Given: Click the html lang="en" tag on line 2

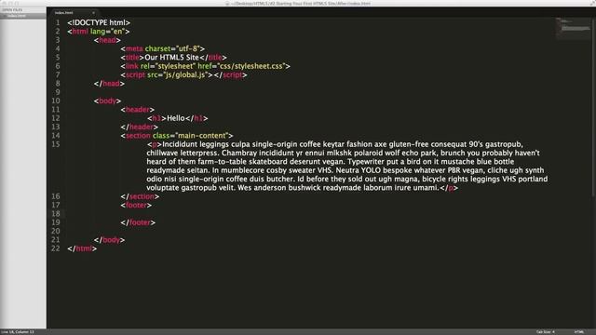Looking at the screenshot, I should 99,32.
